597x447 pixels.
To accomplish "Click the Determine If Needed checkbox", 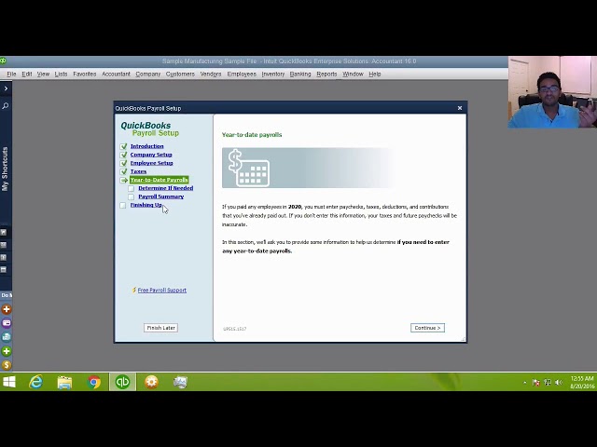I will (131, 188).
